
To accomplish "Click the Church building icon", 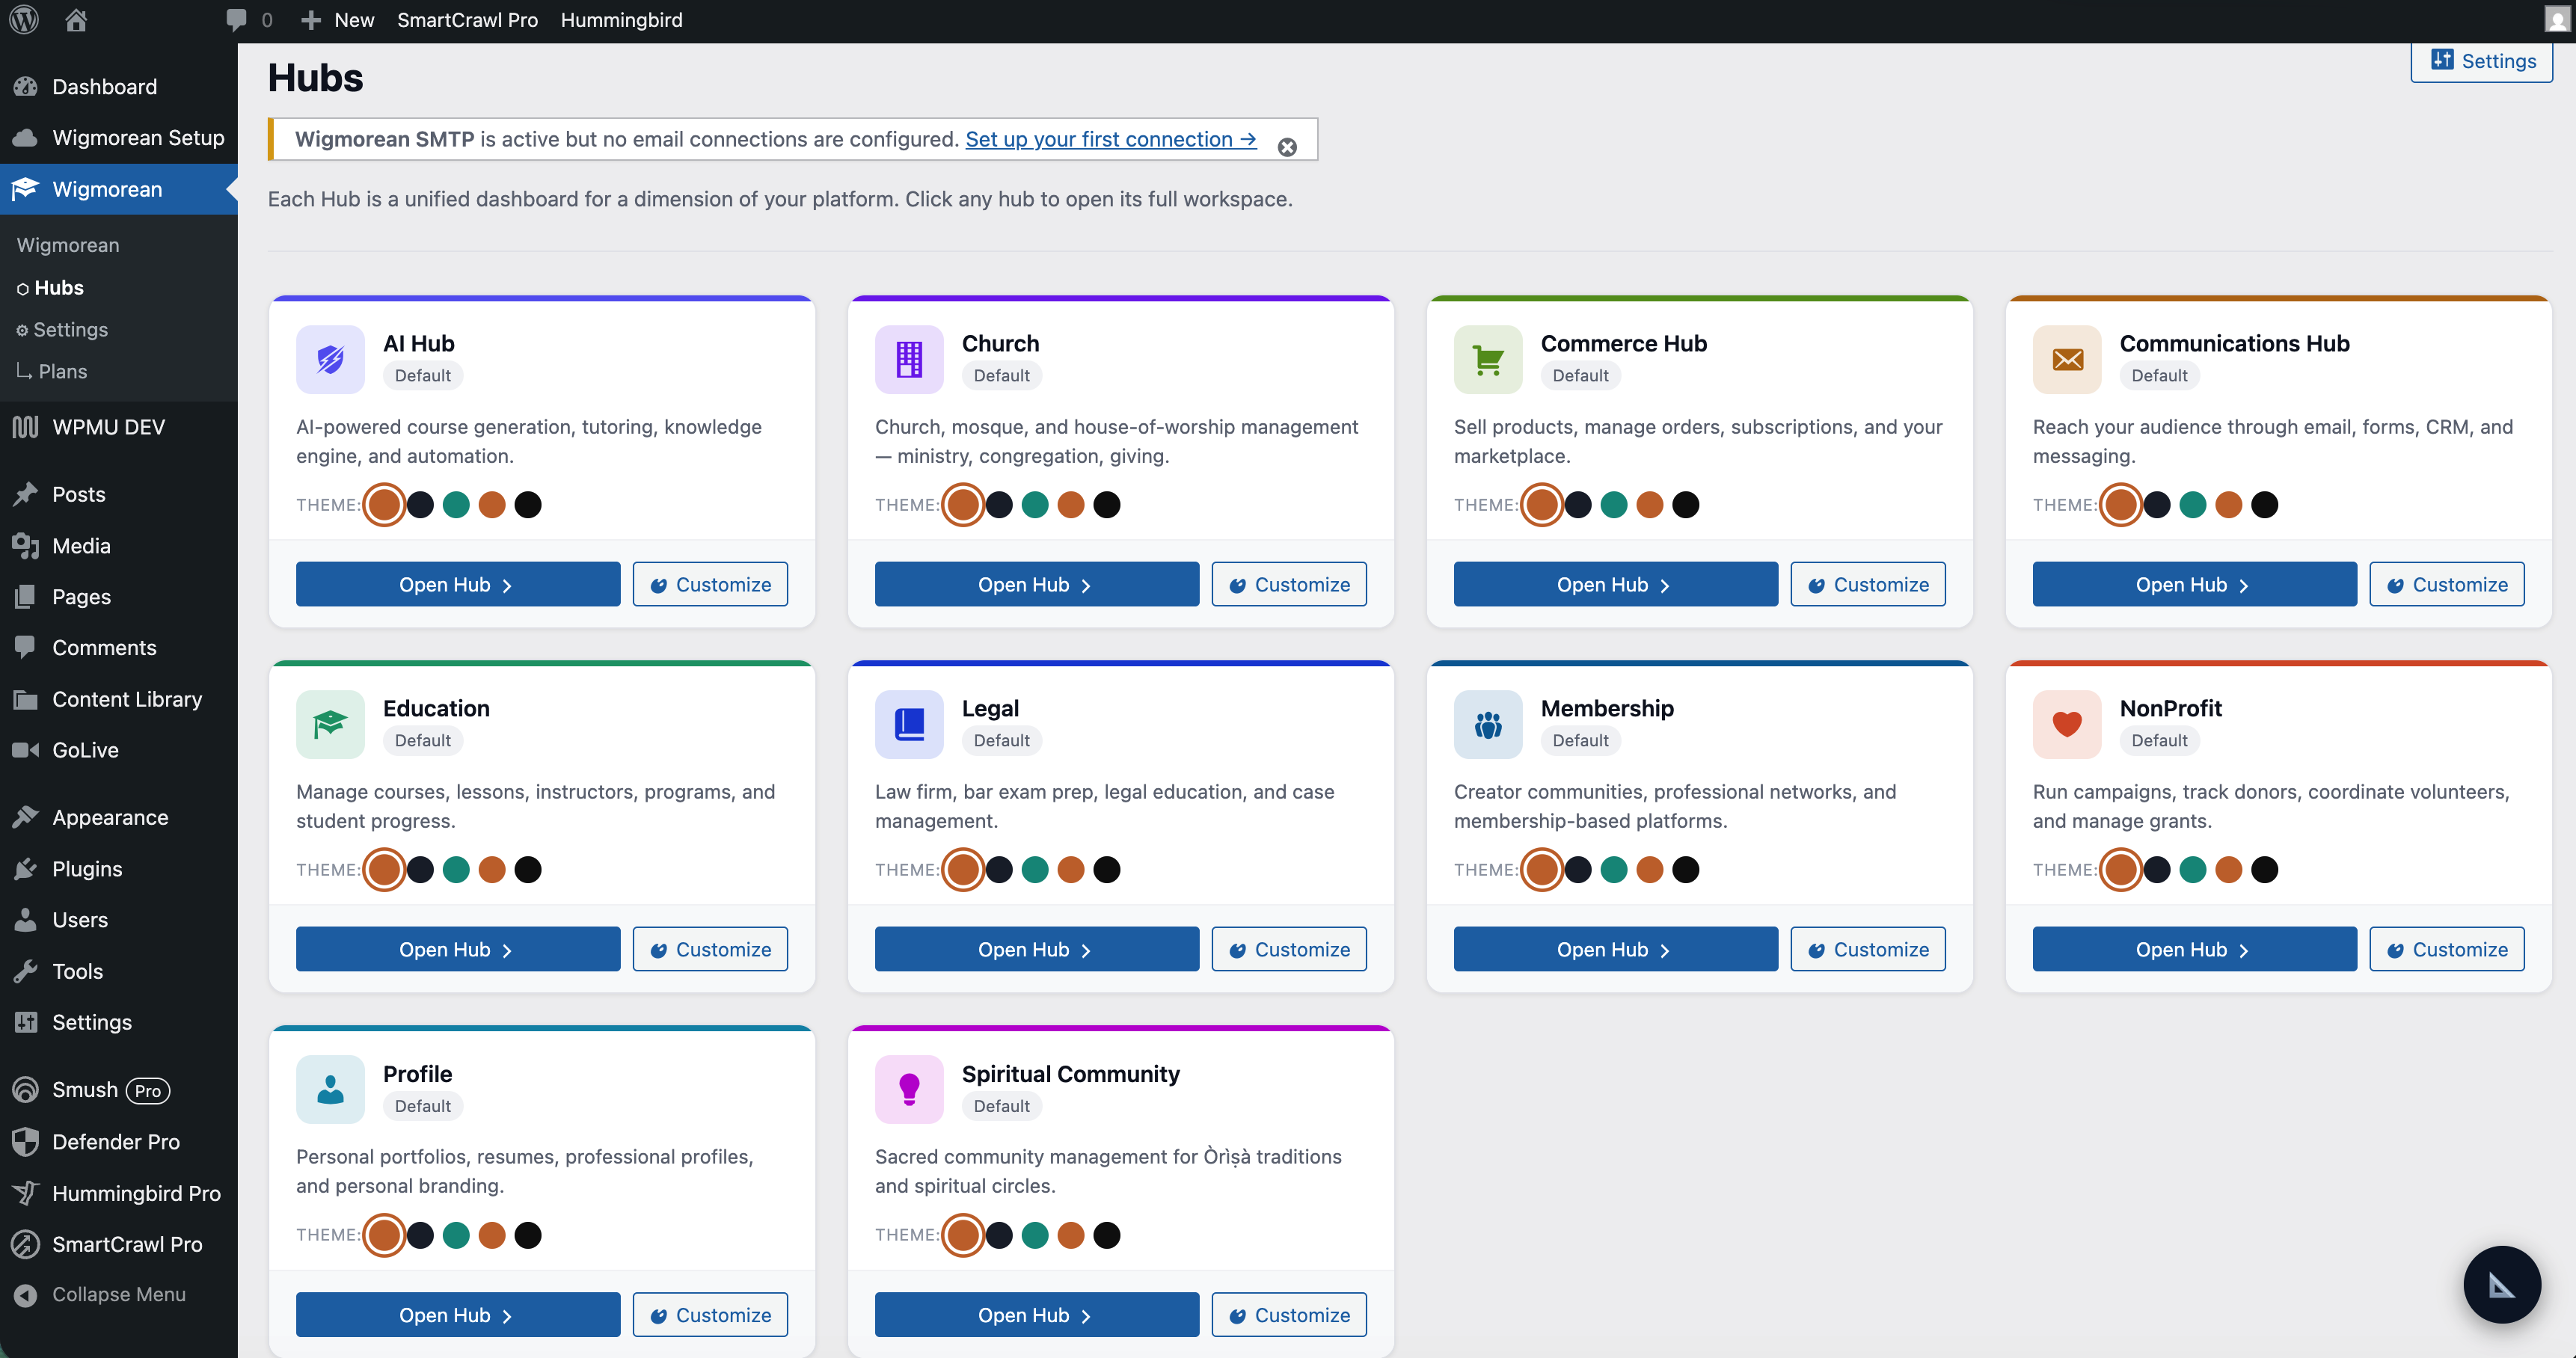I will pos(909,359).
